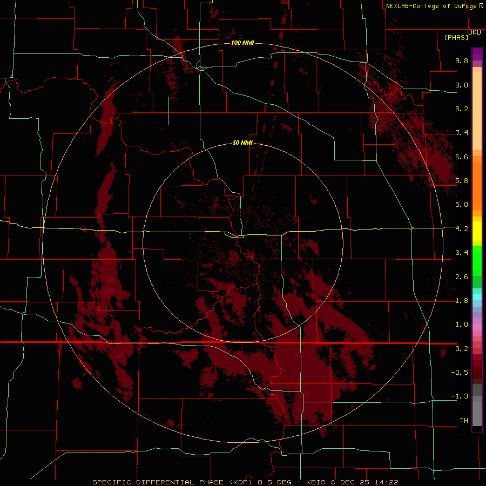This screenshot has height=486, width=486.
Task: Click the bright green color bar segment
Action: [477, 260]
